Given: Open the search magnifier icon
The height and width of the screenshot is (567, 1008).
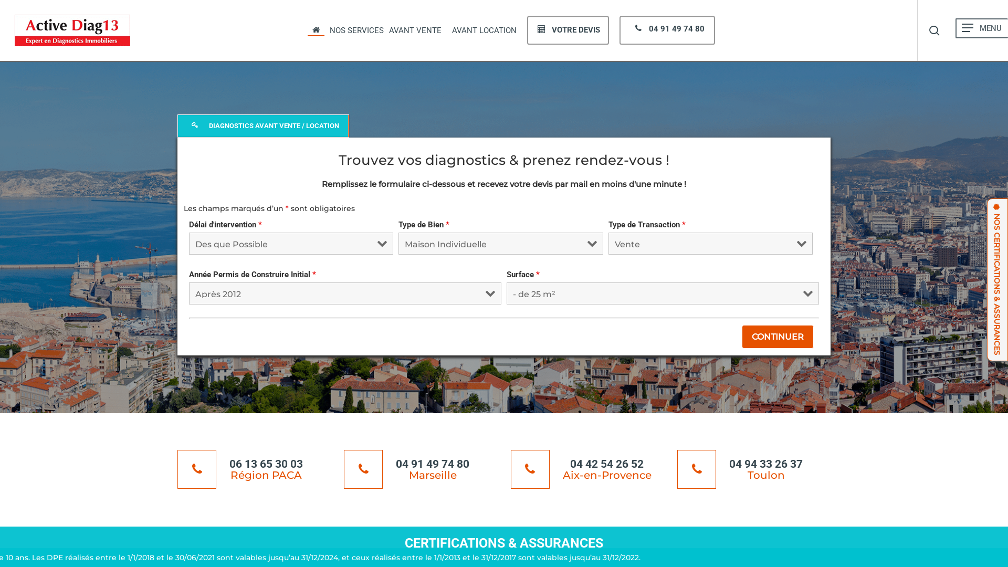Looking at the screenshot, I should pyautogui.click(x=934, y=30).
